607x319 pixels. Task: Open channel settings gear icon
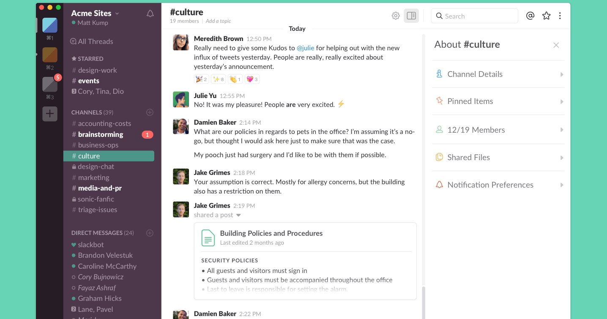click(396, 16)
